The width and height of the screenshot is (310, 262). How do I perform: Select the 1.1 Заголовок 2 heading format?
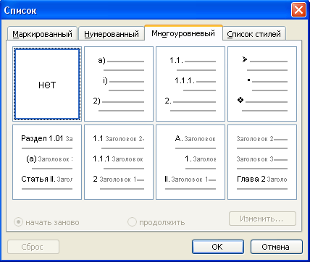(x=119, y=162)
